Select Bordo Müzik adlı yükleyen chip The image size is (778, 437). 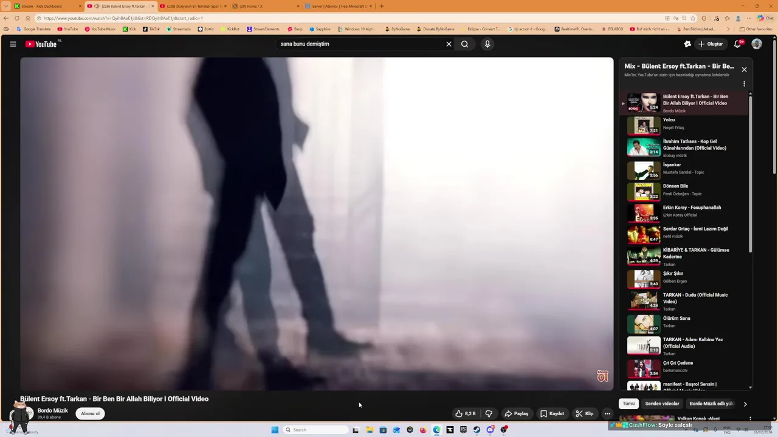711,404
